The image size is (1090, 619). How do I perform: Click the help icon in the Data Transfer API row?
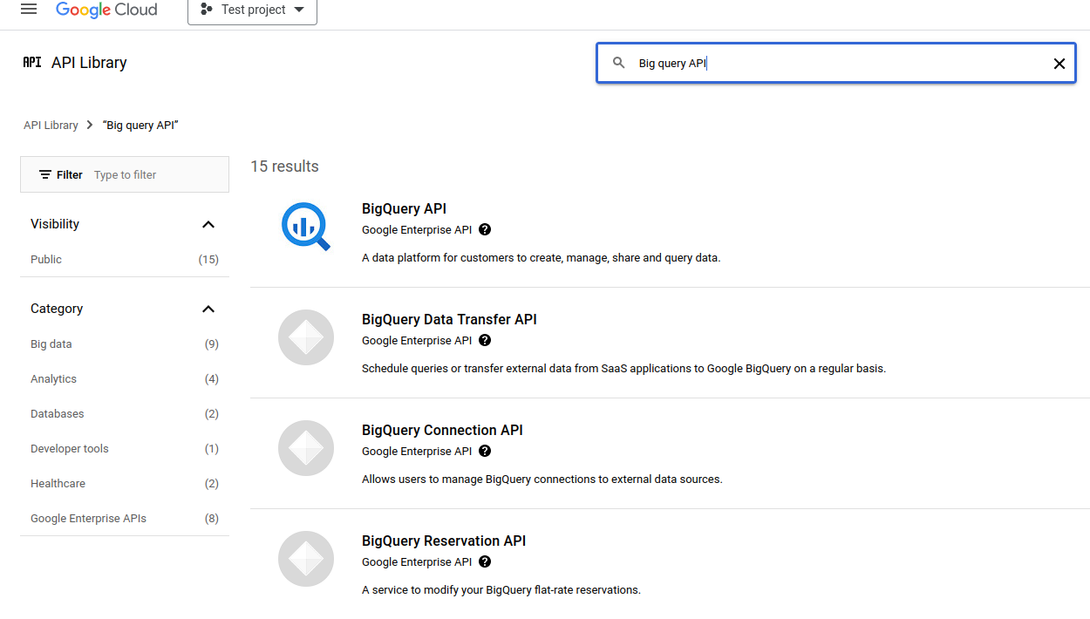click(x=485, y=341)
